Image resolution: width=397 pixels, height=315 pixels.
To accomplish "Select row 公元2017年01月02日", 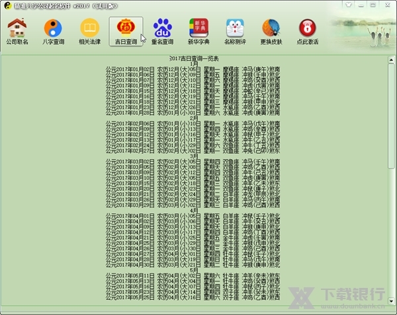I will click(x=193, y=69).
